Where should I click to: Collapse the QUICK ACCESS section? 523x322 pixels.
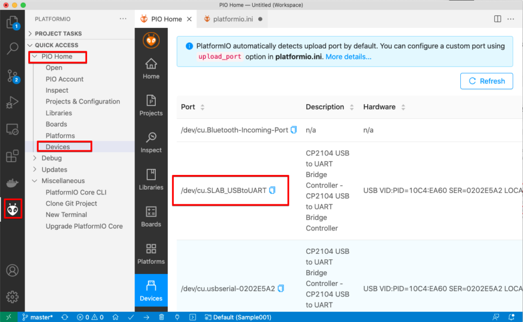(x=30, y=45)
